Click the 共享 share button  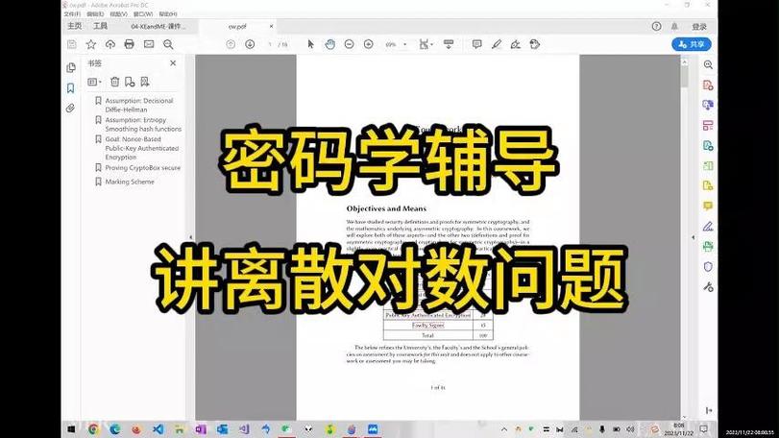pos(691,44)
